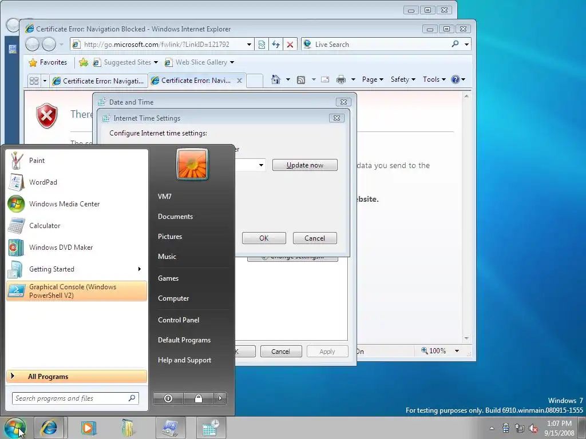Click the IE Stop loading icon
This screenshot has height=439, width=586.
click(x=290, y=45)
